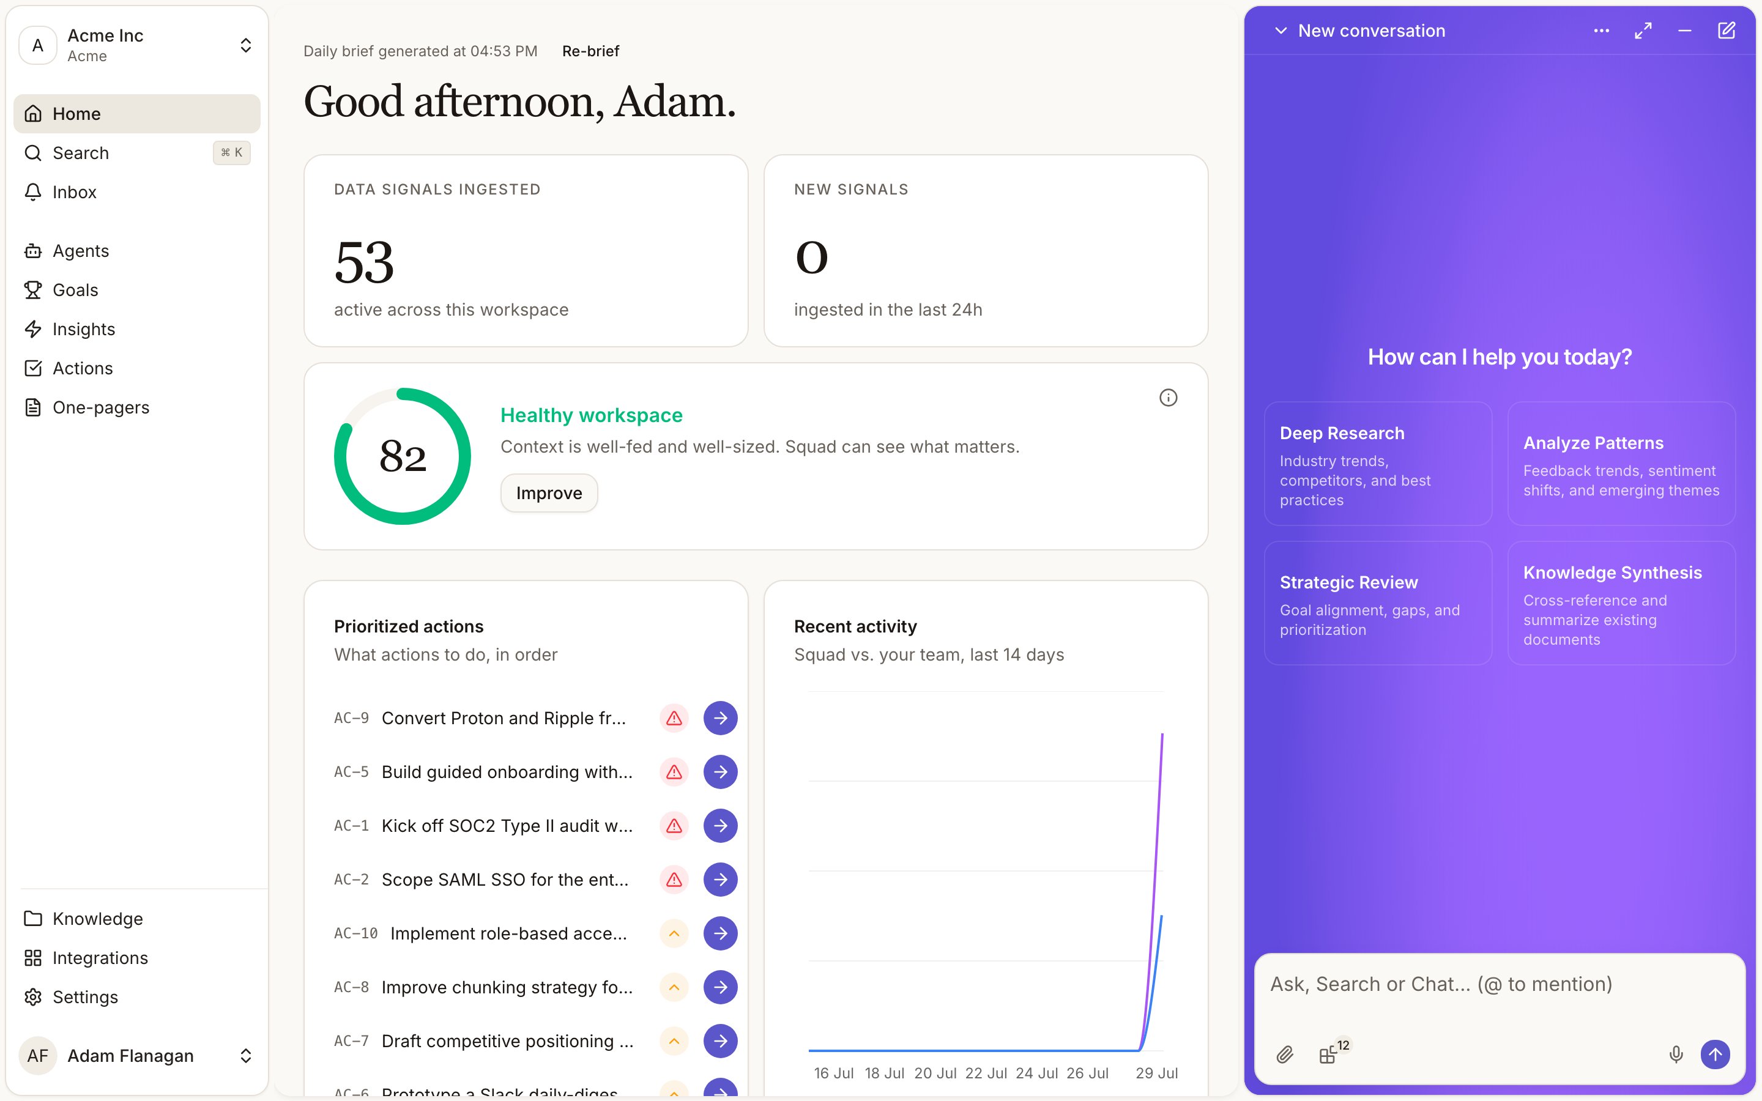Image resolution: width=1762 pixels, height=1101 pixels.
Task: Click the Acme workspace avatar A
Action: coord(38,45)
